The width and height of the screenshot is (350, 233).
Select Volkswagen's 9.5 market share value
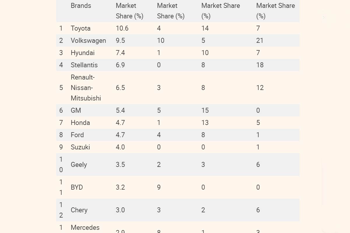click(120, 41)
